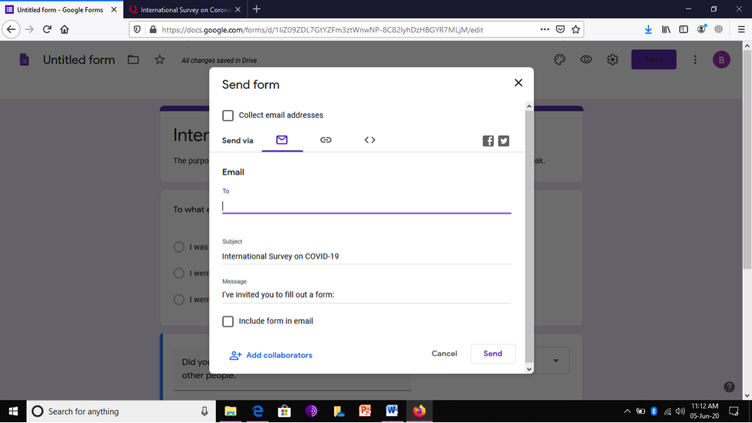752x423 pixels.
Task: Cancel the Send form dialog
Action: [x=444, y=354]
